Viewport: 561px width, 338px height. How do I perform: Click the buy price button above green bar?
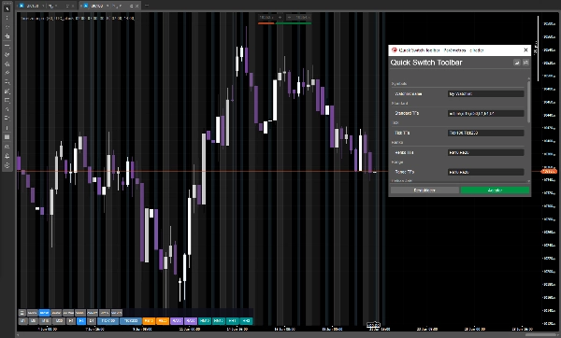tap(302, 17)
